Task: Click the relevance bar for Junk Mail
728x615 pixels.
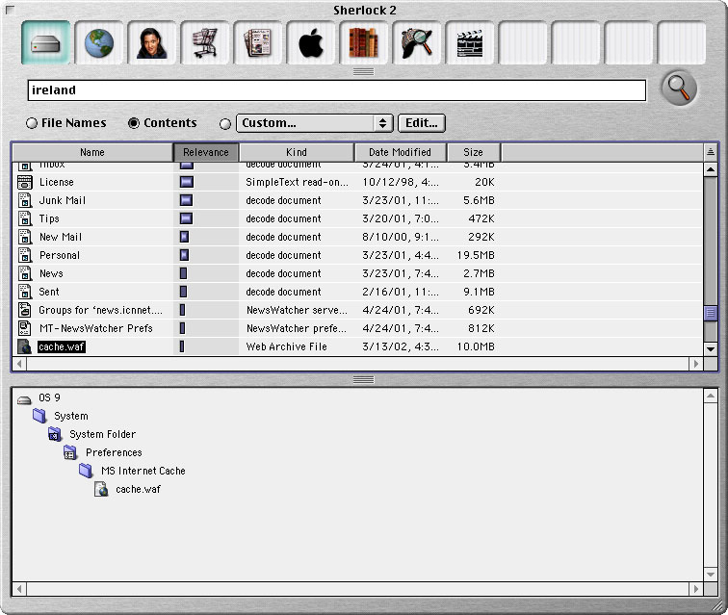Action: pyautogui.click(x=187, y=200)
